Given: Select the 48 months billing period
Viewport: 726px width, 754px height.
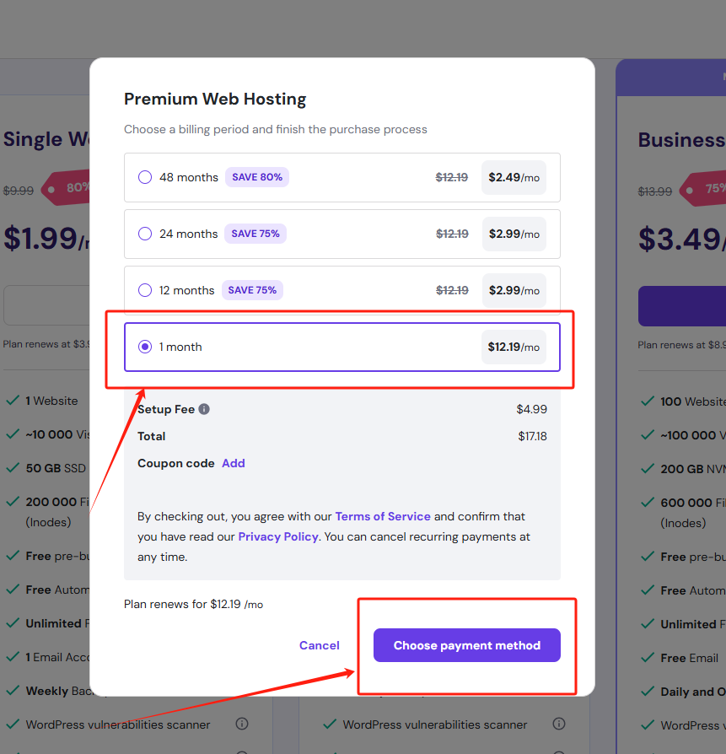Looking at the screenshot, I should click(x=145, y=177).
